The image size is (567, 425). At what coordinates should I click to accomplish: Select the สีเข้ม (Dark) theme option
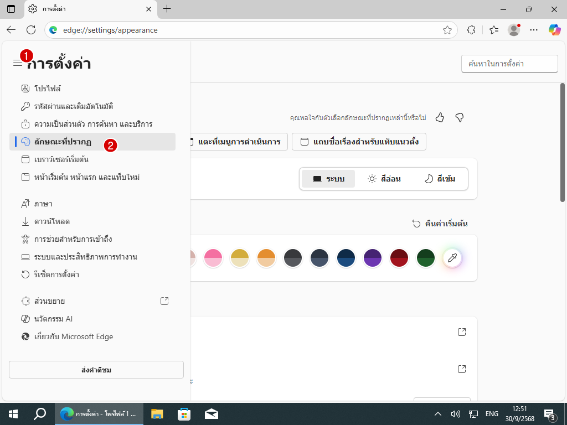pyautogui.click(x=440, y=179)
